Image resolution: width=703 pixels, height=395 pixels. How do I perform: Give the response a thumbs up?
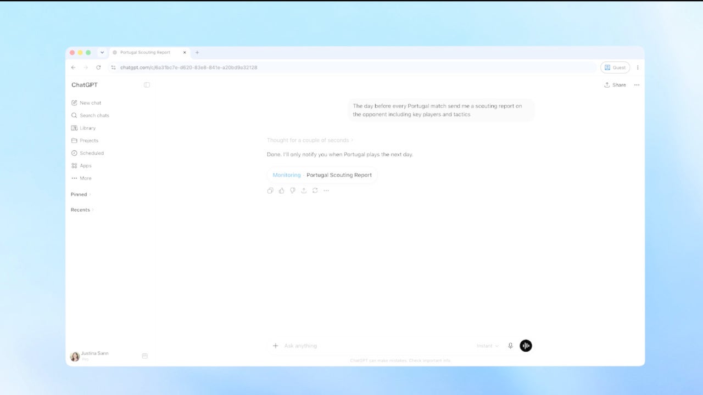coord(281,191)
